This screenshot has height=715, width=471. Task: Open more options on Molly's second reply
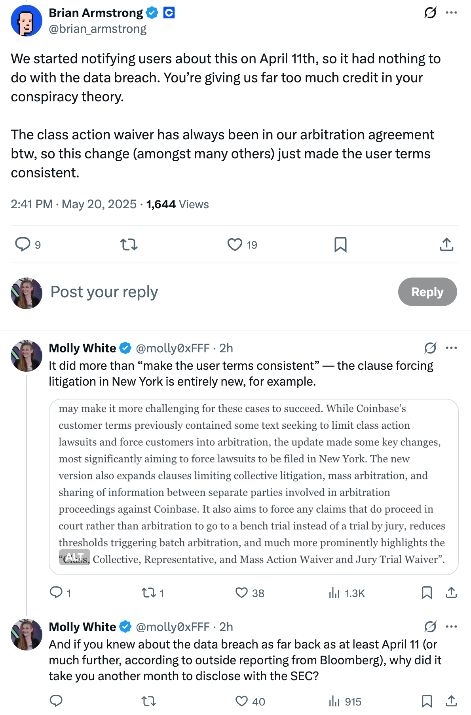451,627
